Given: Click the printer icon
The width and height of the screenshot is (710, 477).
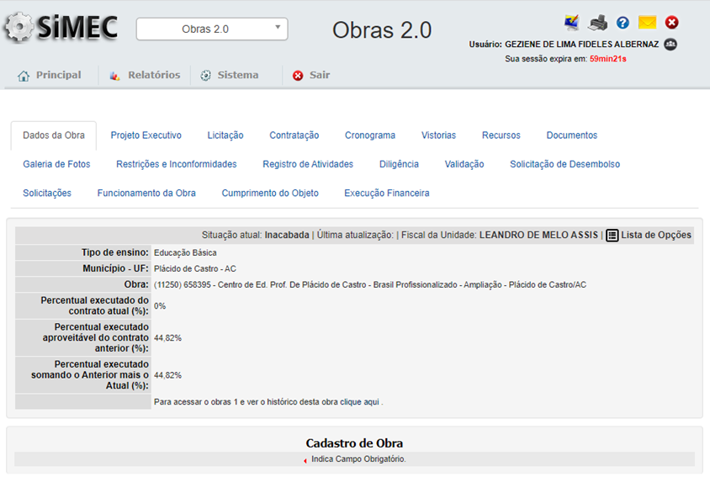Looking at the screenshot, I should 597,23.
